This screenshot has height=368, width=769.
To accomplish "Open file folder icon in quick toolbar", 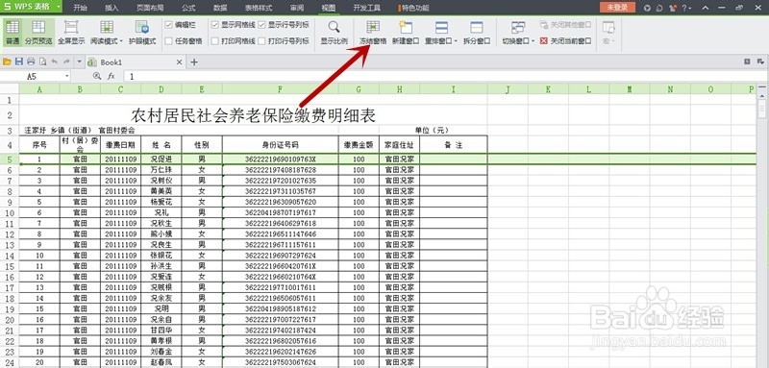I will pos(7,61).
